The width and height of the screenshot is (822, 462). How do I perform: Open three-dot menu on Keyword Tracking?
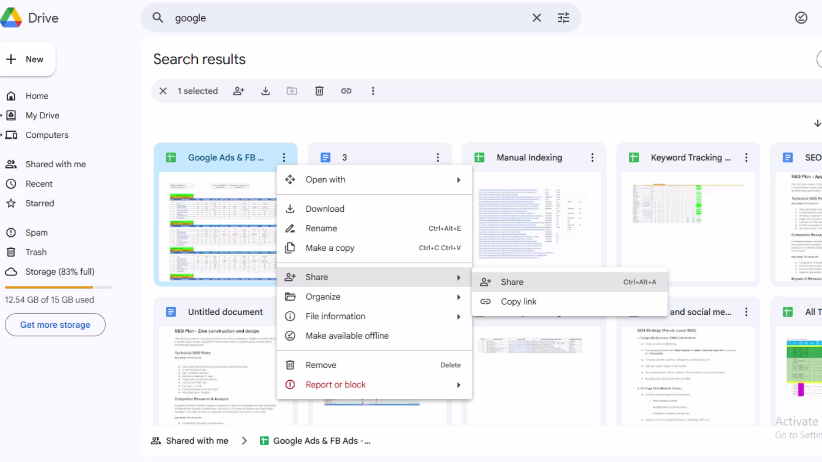tap(746, 157)
